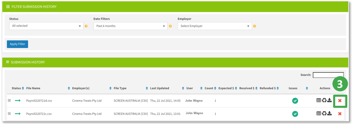Click the Apply Filter button
The height and width of the screenshot is (124, 352).
(17, 44)
